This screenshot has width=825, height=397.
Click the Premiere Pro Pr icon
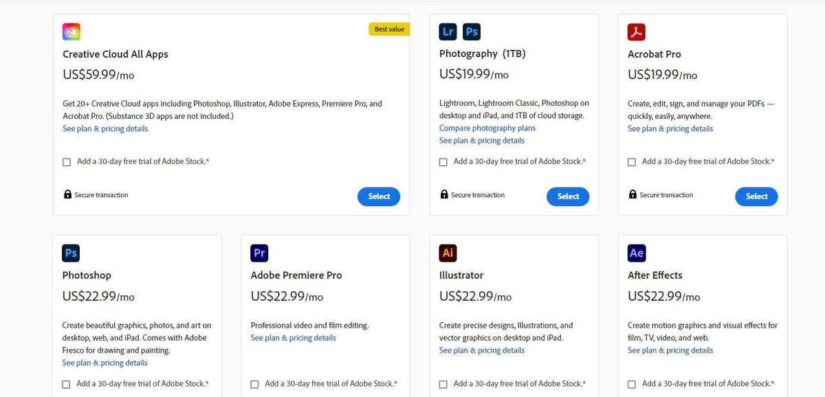tap(259, 253)
